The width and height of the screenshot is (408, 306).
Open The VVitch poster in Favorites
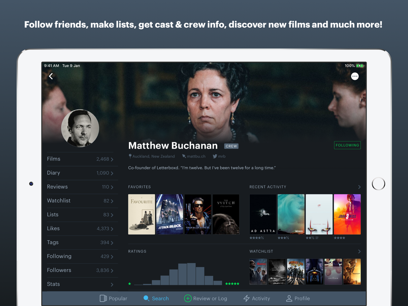coord(226,214)
